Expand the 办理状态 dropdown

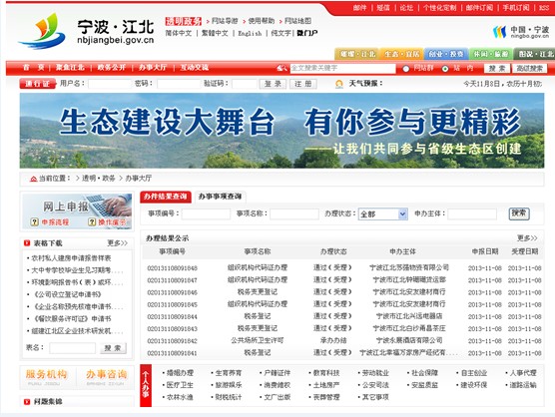click(x=402, y=213)
